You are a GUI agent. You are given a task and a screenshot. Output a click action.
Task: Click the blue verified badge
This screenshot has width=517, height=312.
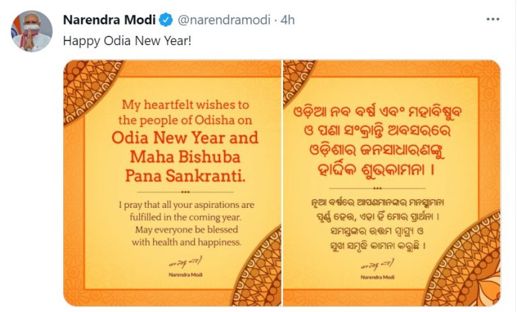(x=166, y=20)
